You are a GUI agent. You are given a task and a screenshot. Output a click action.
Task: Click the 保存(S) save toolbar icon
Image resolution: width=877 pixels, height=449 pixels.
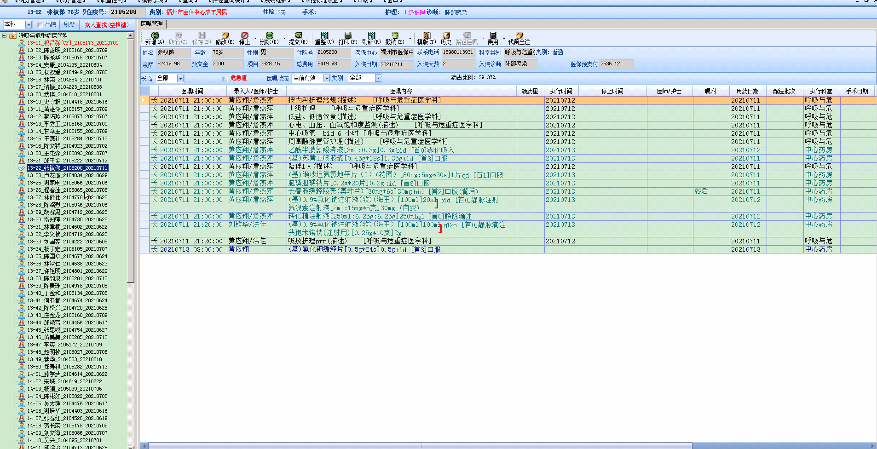pos(202,35)
